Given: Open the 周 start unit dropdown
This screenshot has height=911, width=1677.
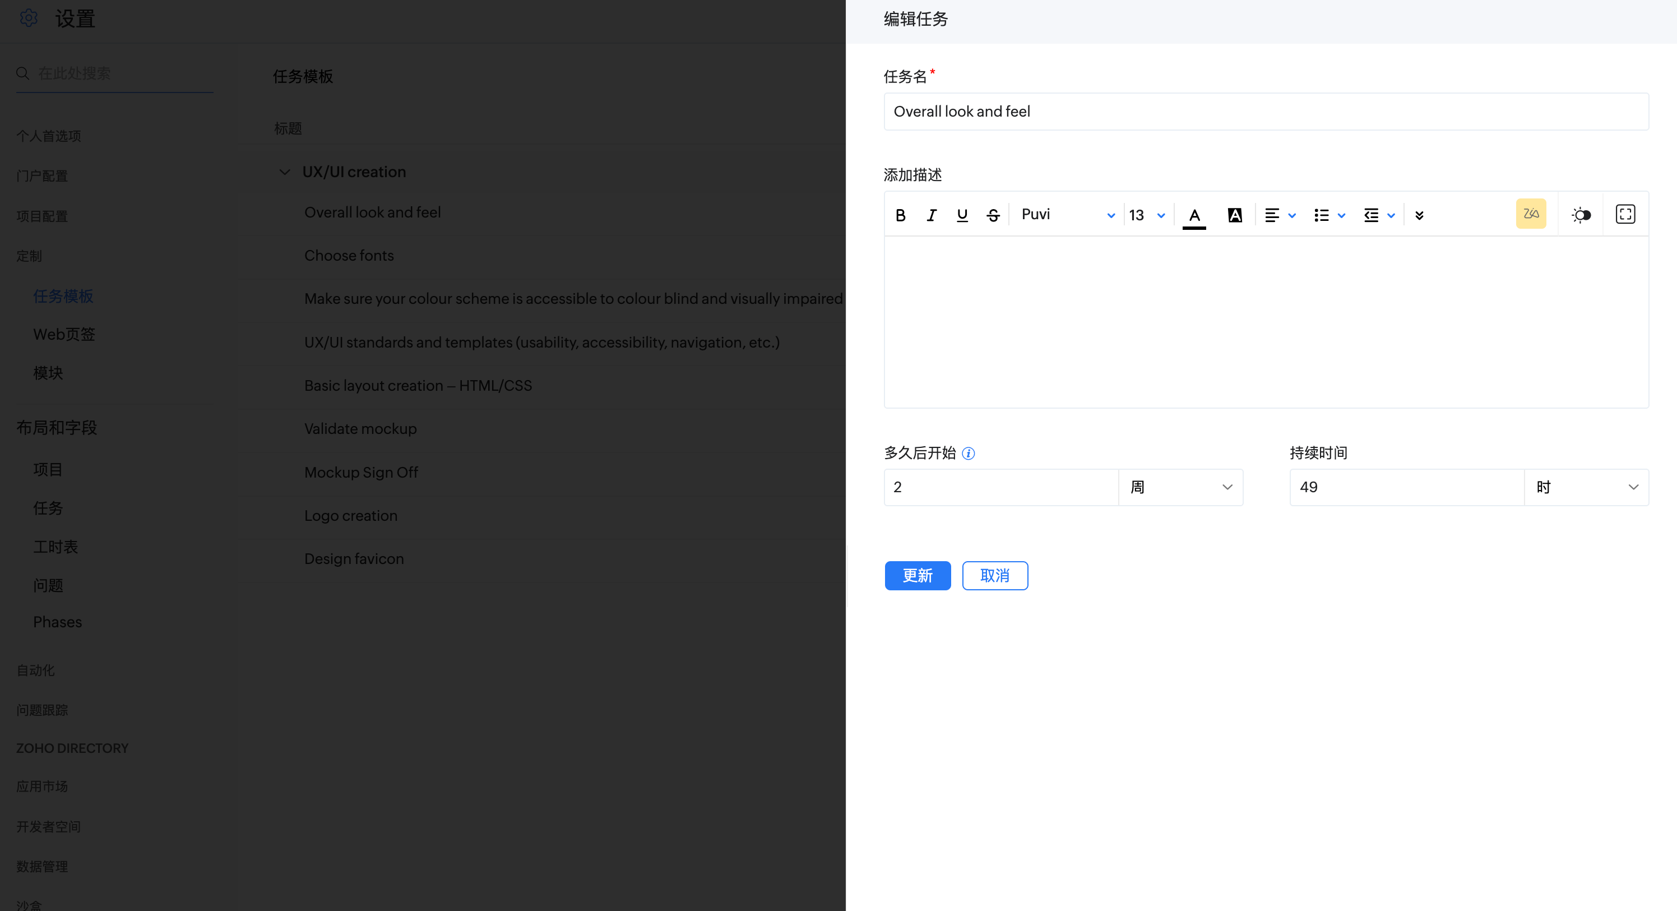Looking at the screenshot, I should click(x=1180, y=487).
